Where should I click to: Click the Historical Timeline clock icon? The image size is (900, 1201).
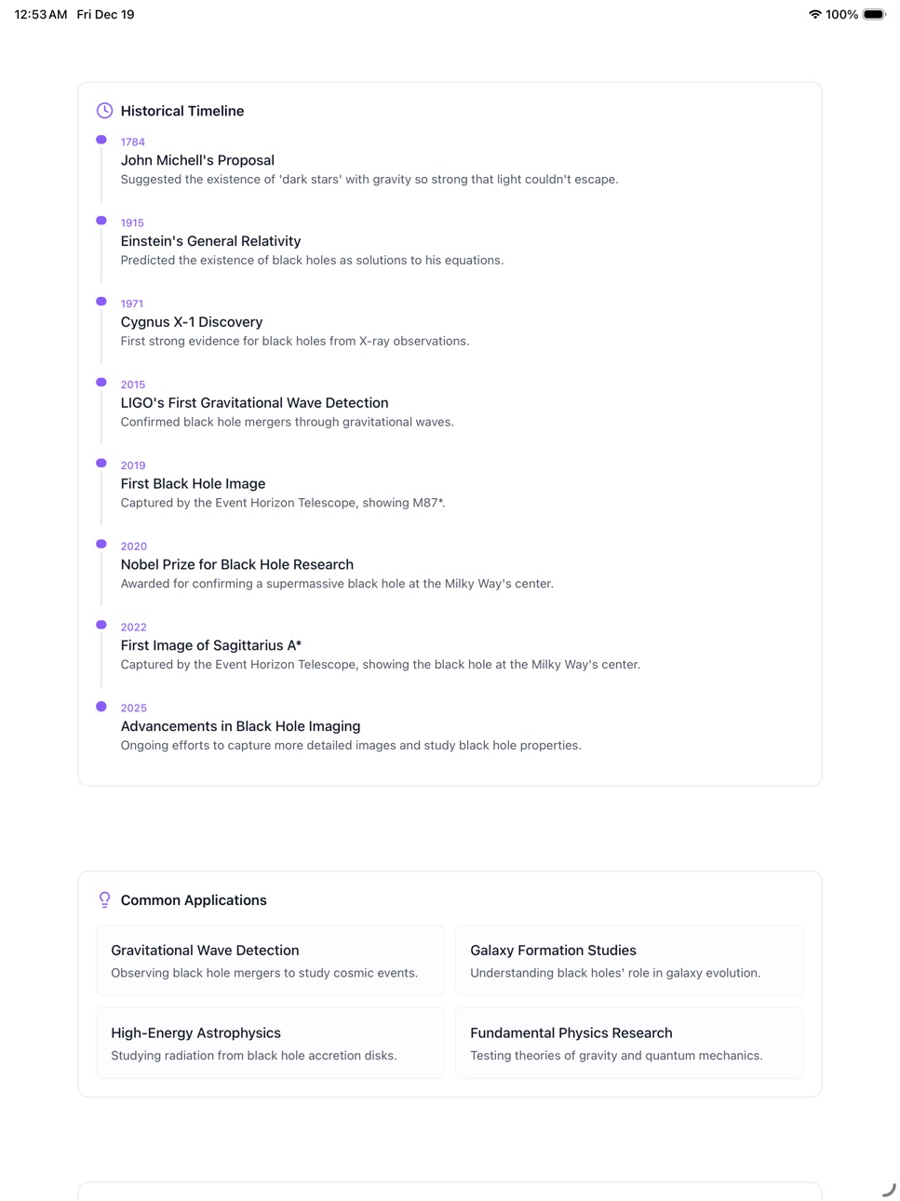pos(105,111)
